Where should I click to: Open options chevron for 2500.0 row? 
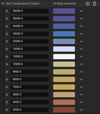[x=81, y=102]
